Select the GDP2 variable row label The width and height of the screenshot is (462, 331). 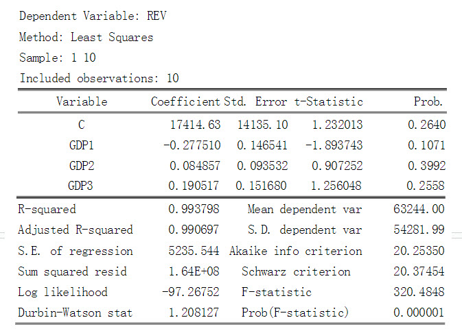82,165
